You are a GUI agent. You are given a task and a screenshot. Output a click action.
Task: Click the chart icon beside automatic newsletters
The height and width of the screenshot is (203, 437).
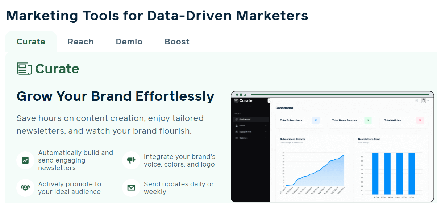pyautogui.click(x=25, y=160)
